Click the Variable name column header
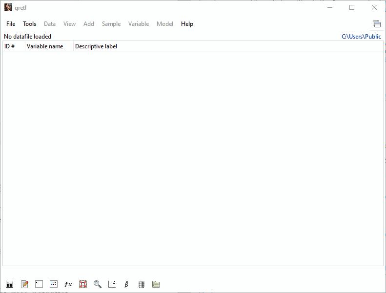The image size is (386, 293). point(49,46)
